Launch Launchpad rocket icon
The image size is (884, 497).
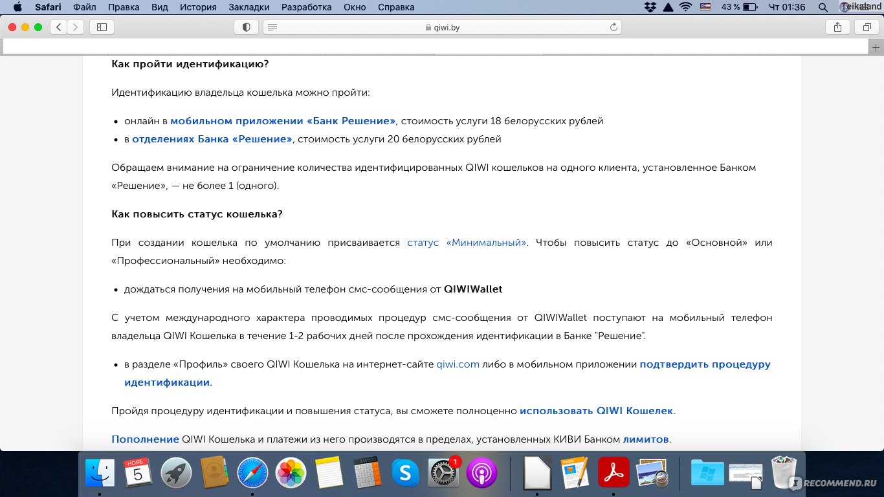click(176, 473)
